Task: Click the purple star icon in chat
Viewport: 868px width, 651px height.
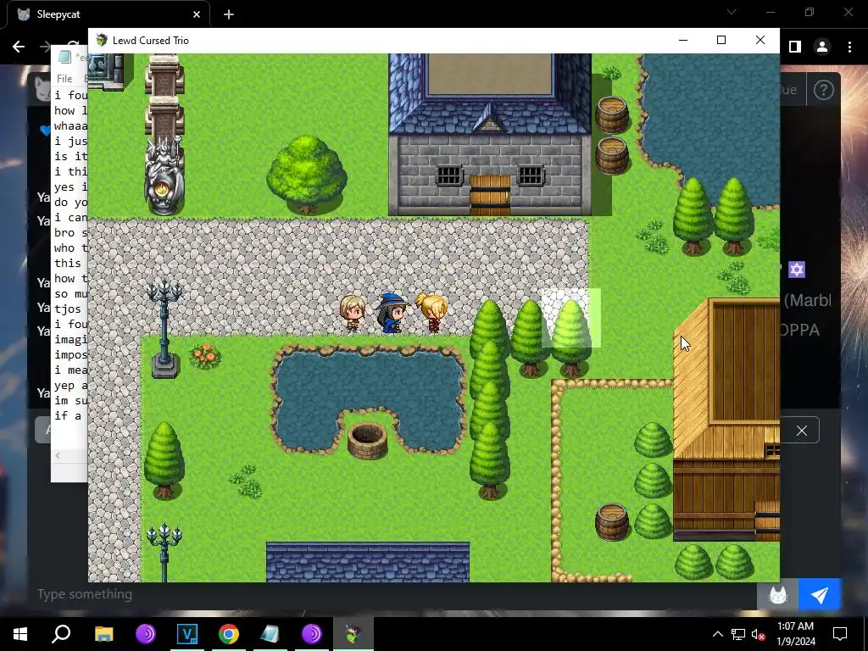Action: coord(797,270)
